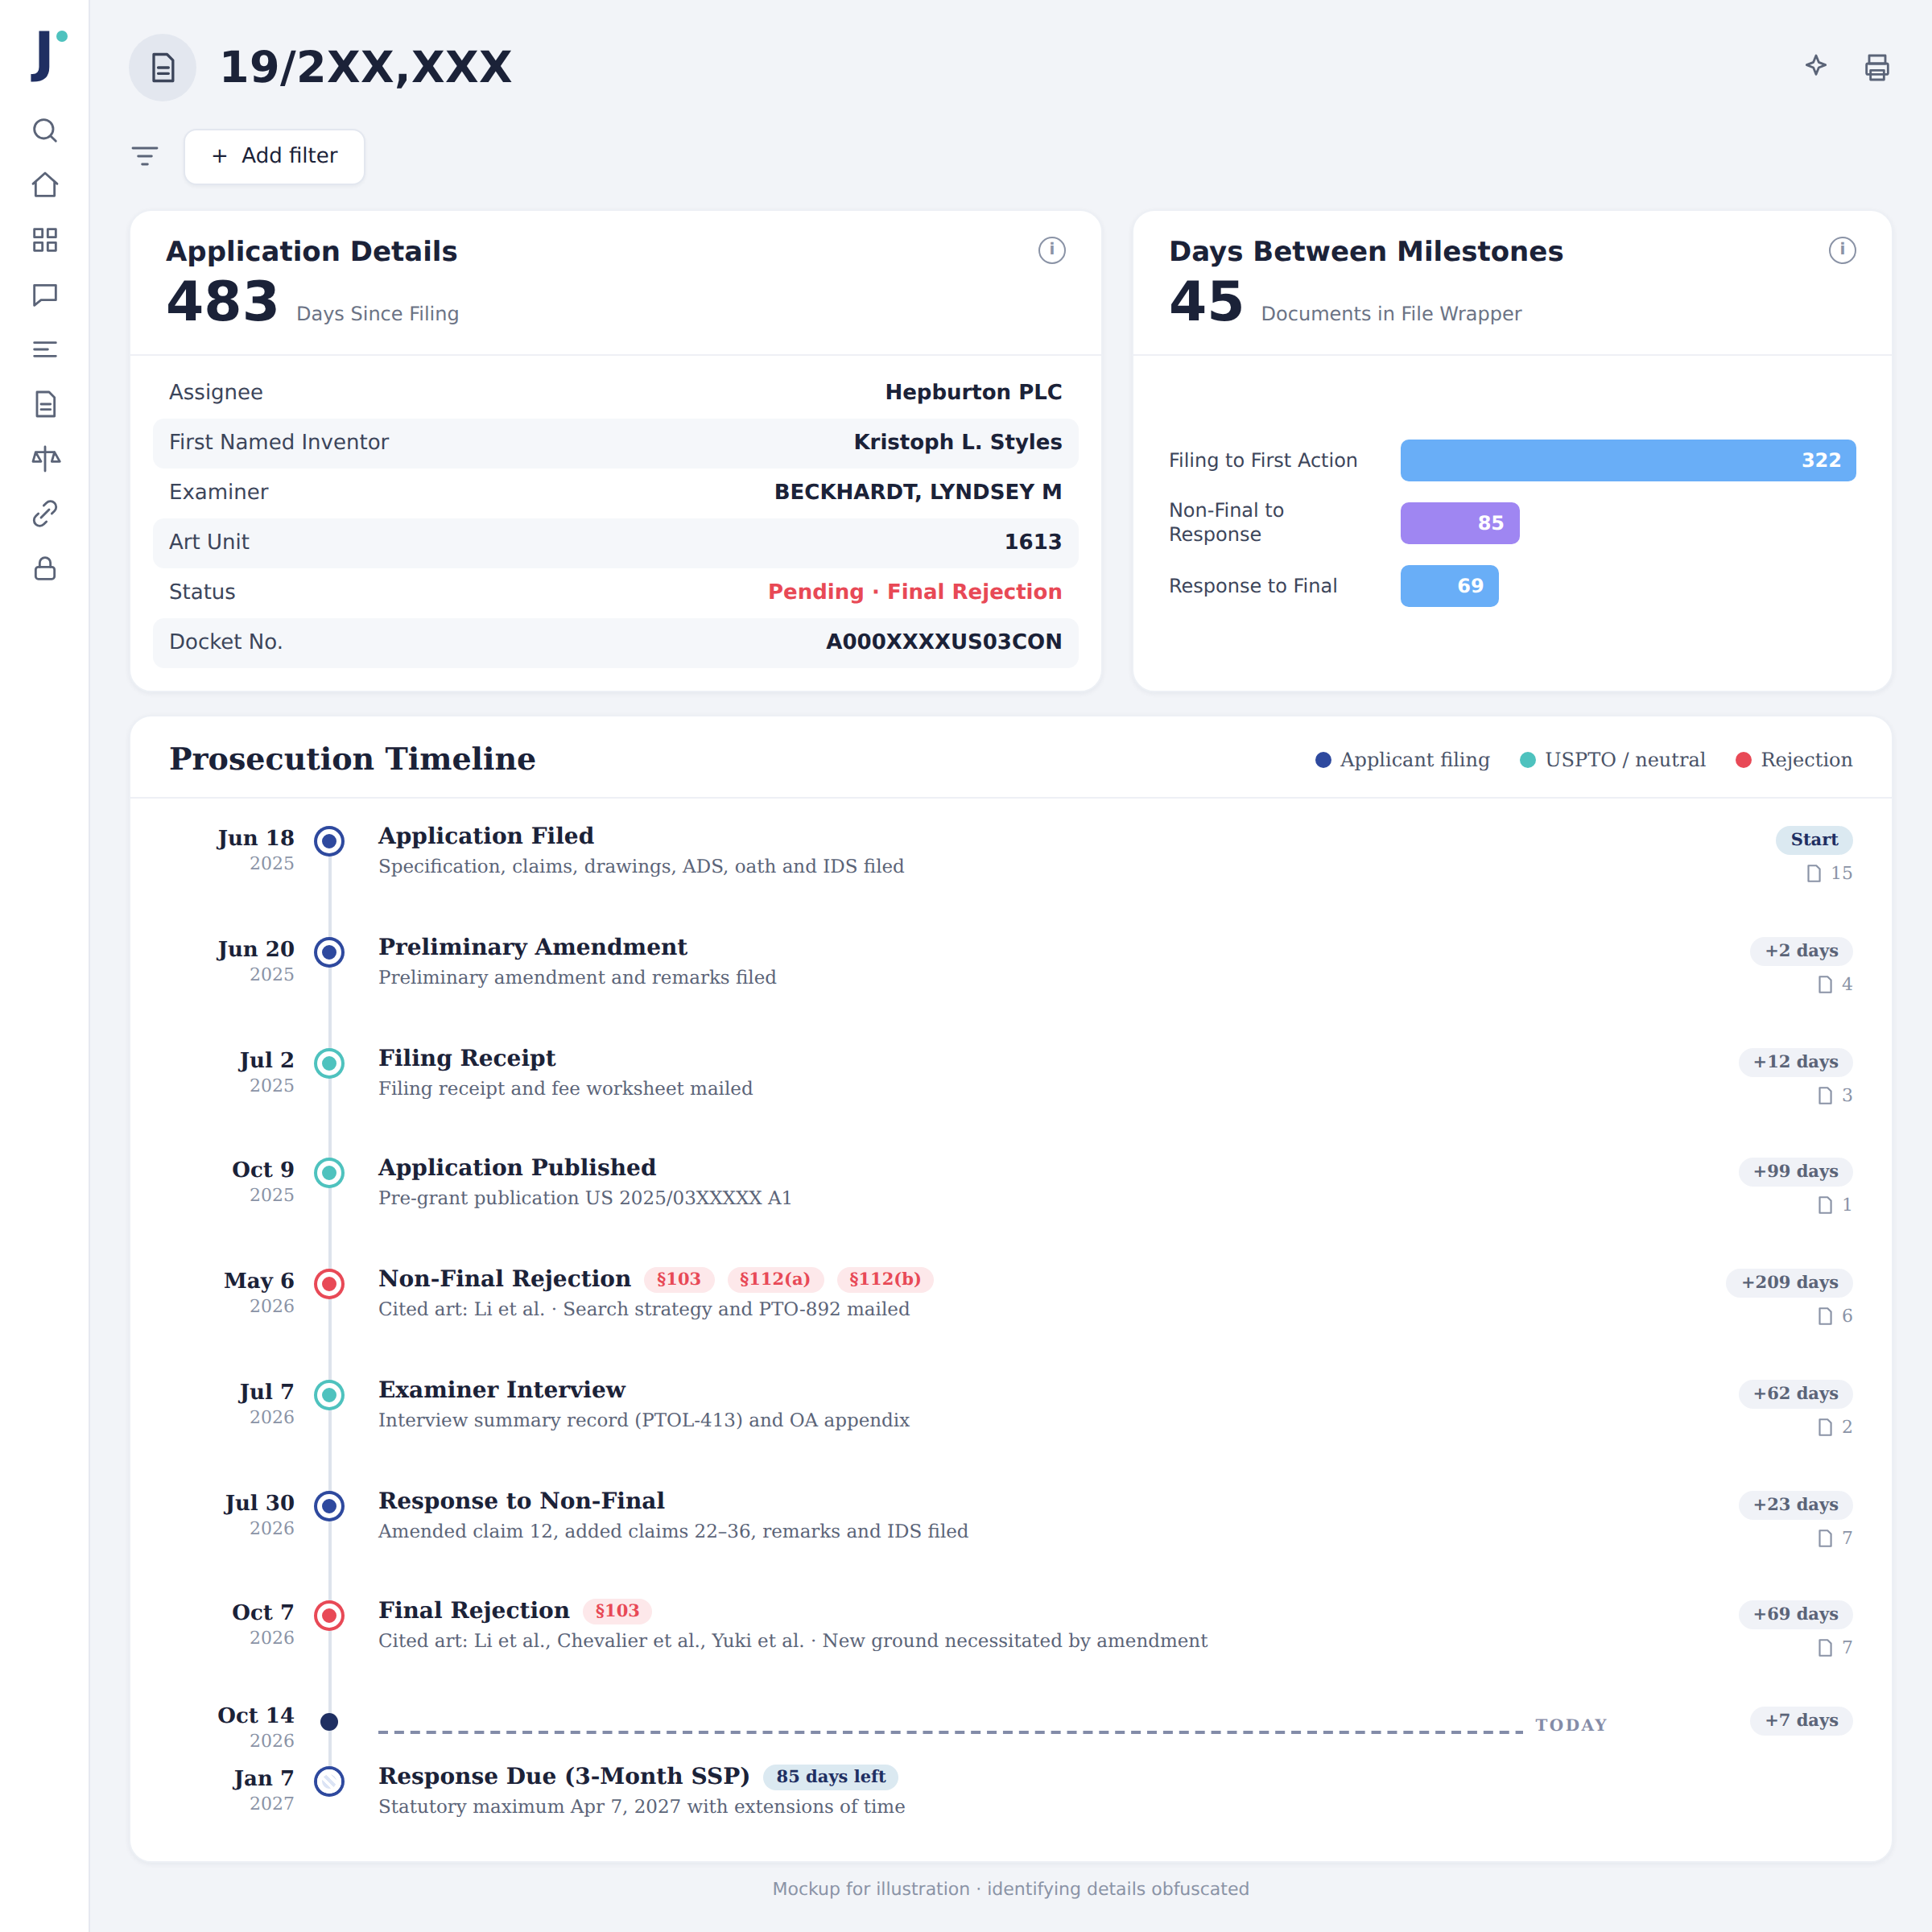Image resolution: width=1932 pixels, height=1932 pixels.
Task: Click the Response to Final bar
Action: (1449, 586)
